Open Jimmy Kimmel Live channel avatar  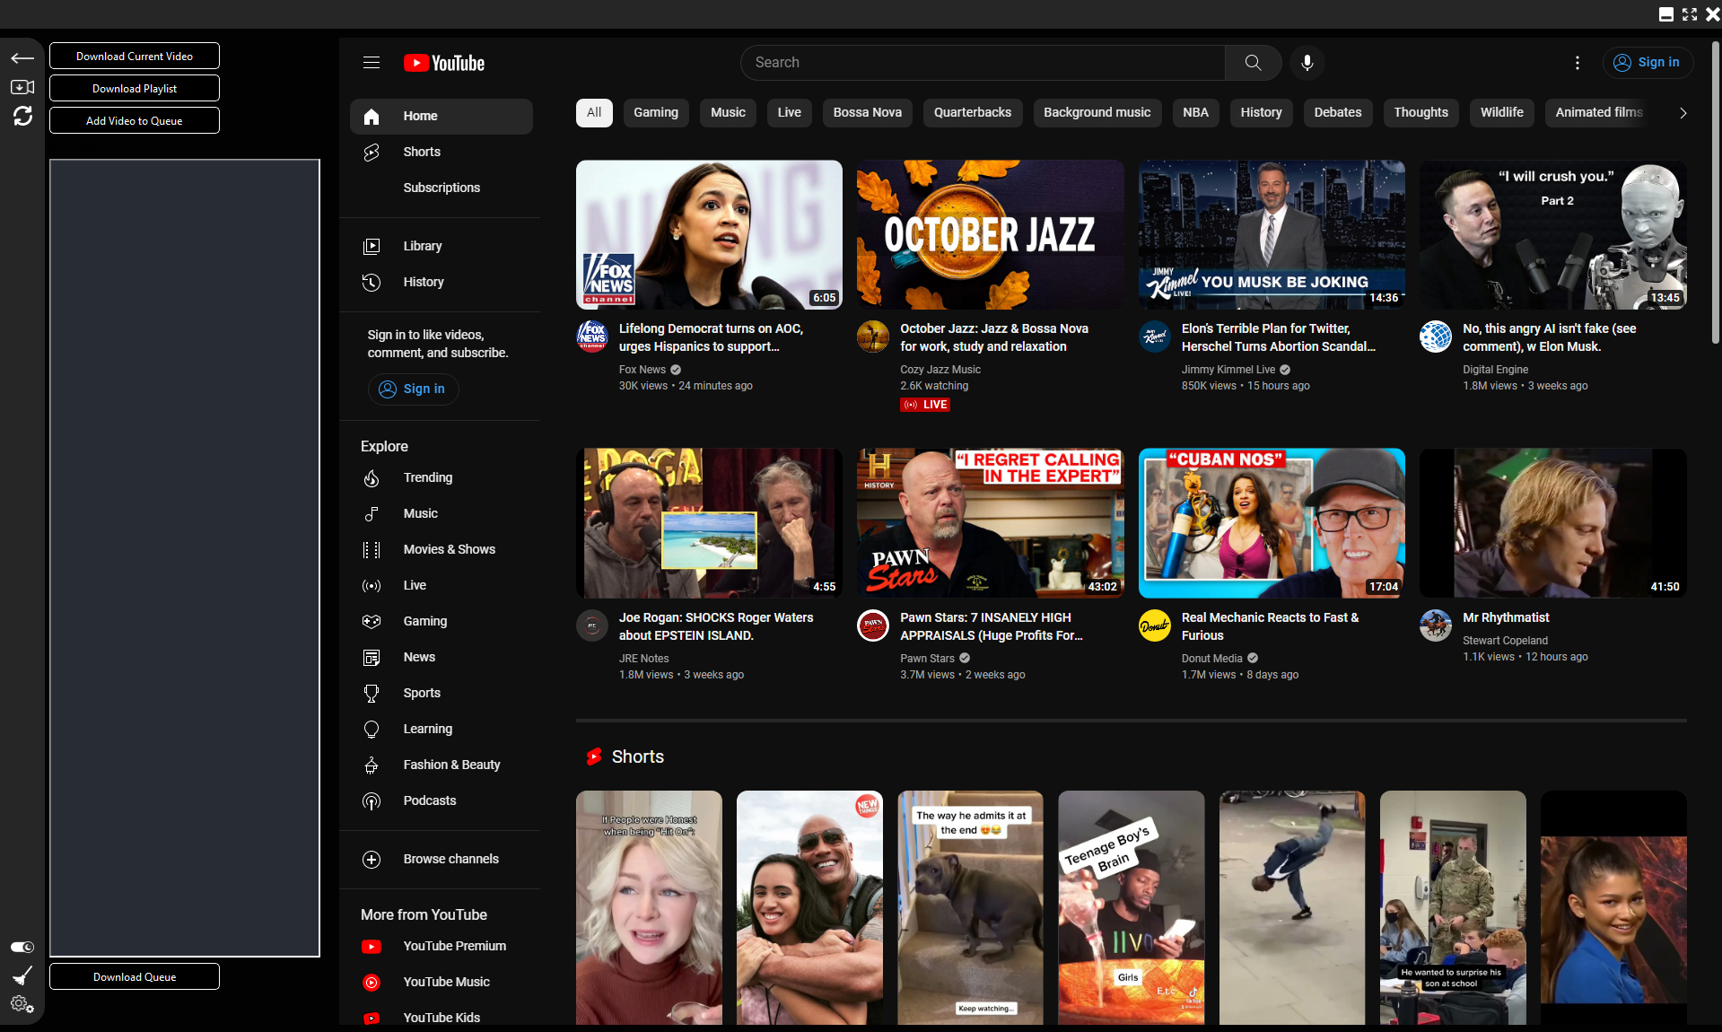click(x=1155, y=337)
